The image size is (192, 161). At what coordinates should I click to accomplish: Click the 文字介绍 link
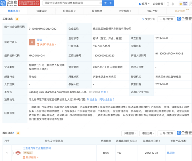pyautogui.click(x=148, y=19)
